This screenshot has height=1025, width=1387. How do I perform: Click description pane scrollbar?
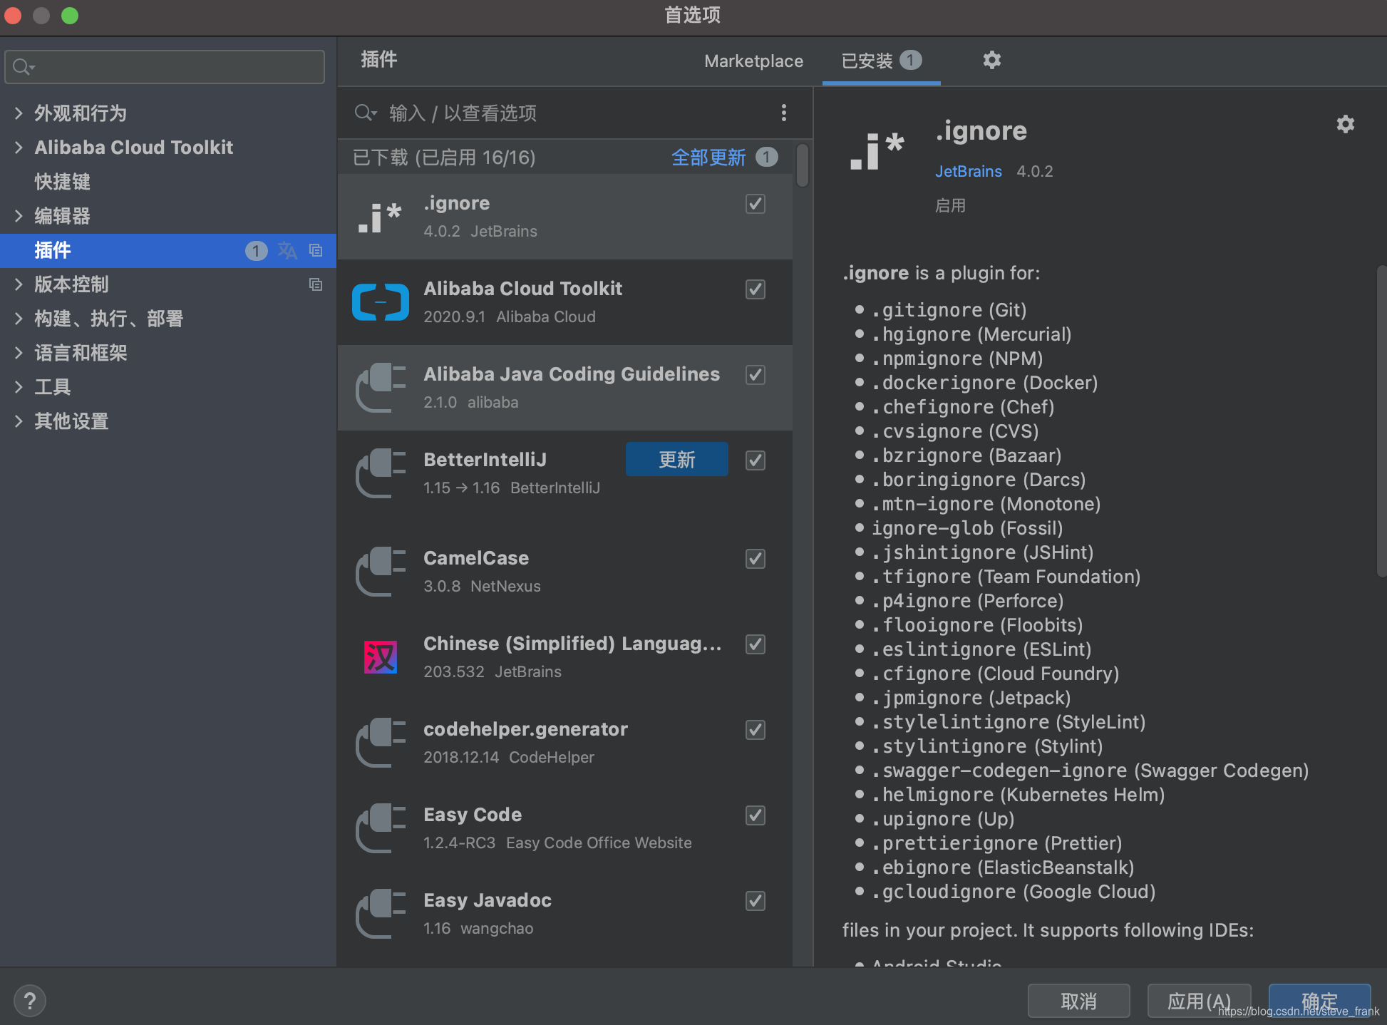pos(1381,421)
